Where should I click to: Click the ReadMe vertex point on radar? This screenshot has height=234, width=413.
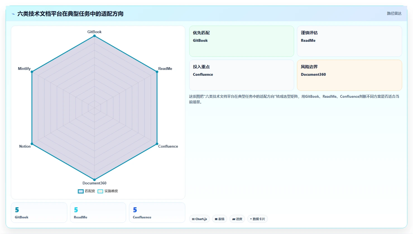pos(157,72)
